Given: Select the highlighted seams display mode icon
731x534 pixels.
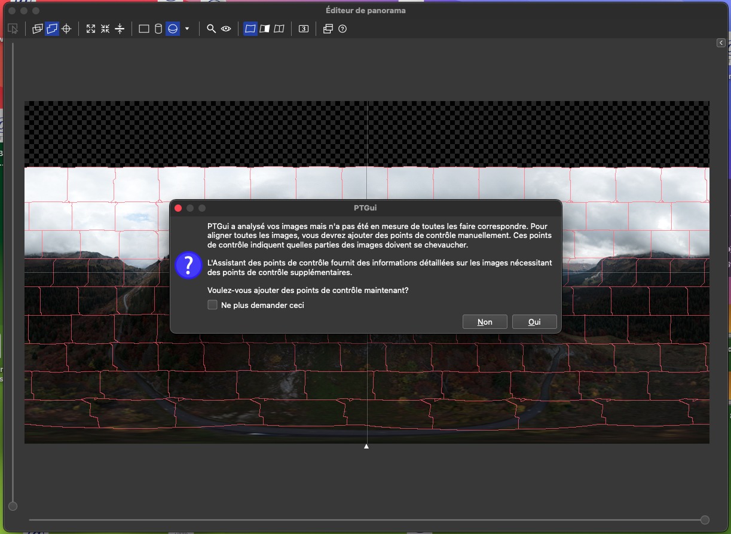Looking at the screenshot, I should coord(250,29).
